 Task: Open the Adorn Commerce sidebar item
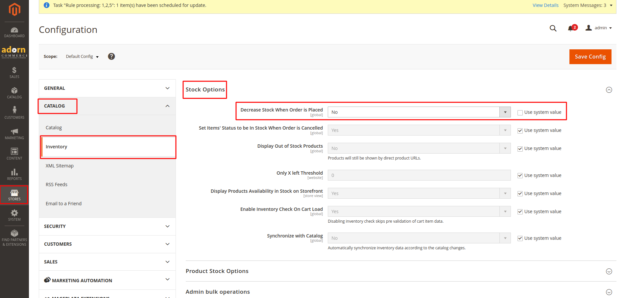(x=14, y=52)
